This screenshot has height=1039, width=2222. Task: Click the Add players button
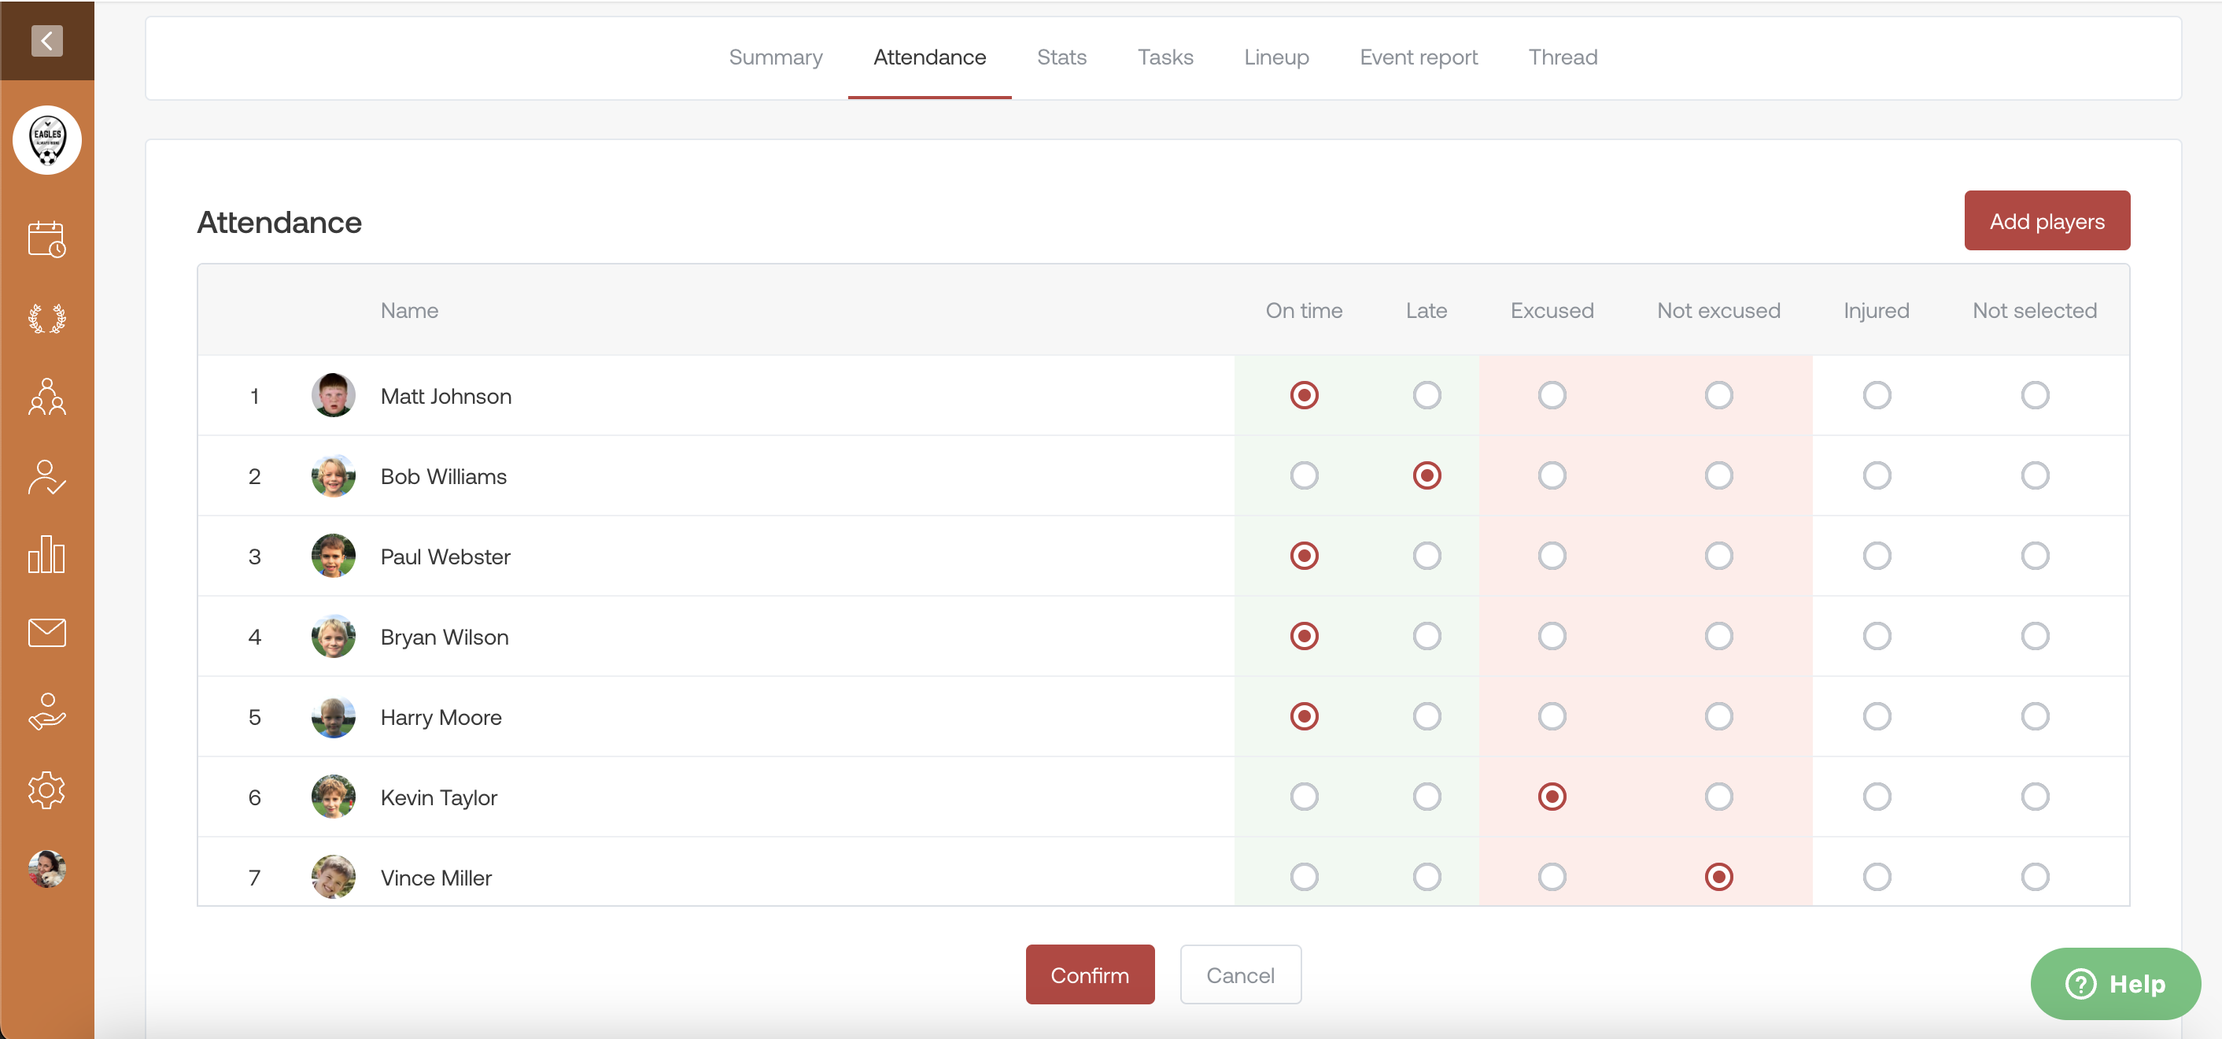pos(2046,221)
